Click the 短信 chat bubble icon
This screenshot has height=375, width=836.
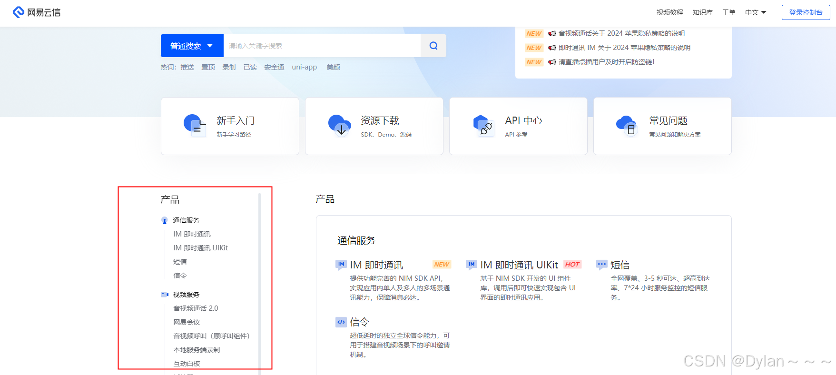(602, 265)
